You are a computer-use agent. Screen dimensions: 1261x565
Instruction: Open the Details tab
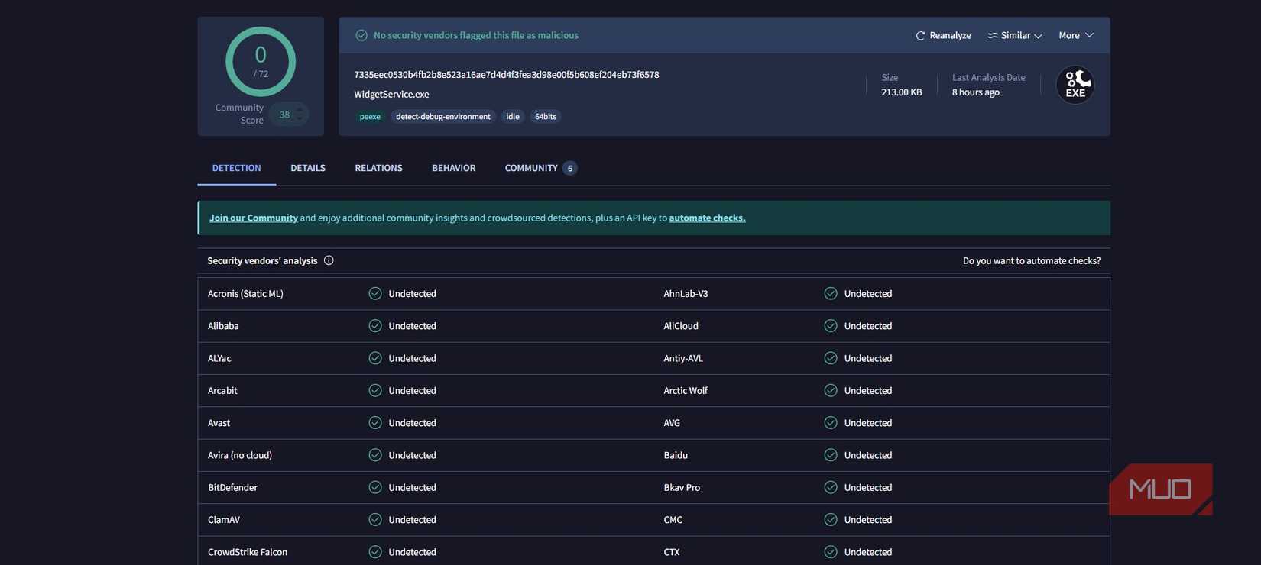pyautogui.click(x=308, y=168)
